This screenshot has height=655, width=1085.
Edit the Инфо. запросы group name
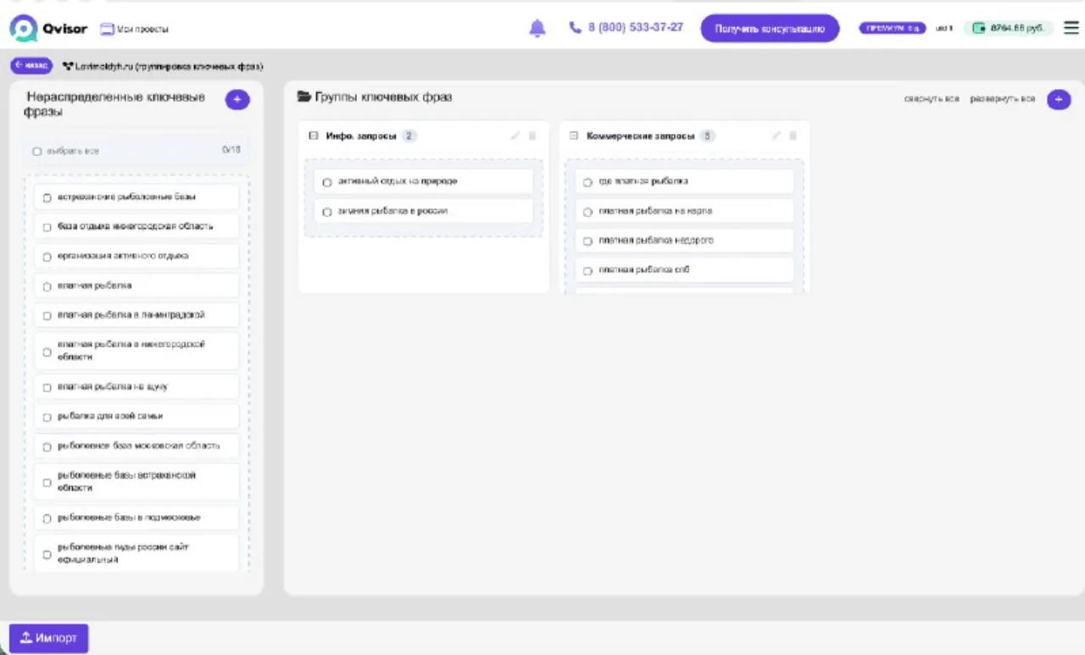[x=515, y=136]
